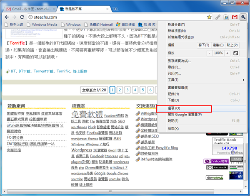Screen dimensions: 250x196
Task: Click the browser Back arrow
Action: pos(7,17)
